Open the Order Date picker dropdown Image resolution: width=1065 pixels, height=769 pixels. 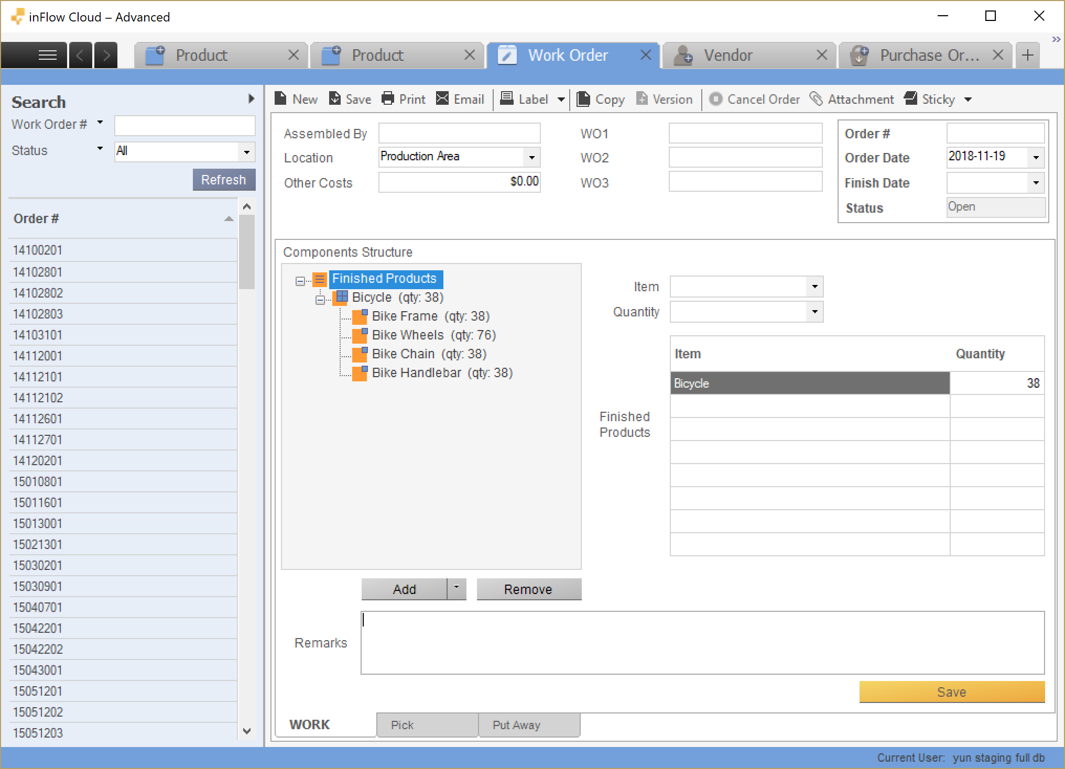click(x=1036, y=157)
